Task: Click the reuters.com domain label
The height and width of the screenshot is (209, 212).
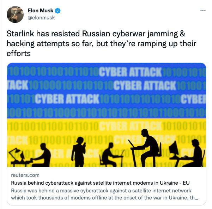Action: point(25,175)
